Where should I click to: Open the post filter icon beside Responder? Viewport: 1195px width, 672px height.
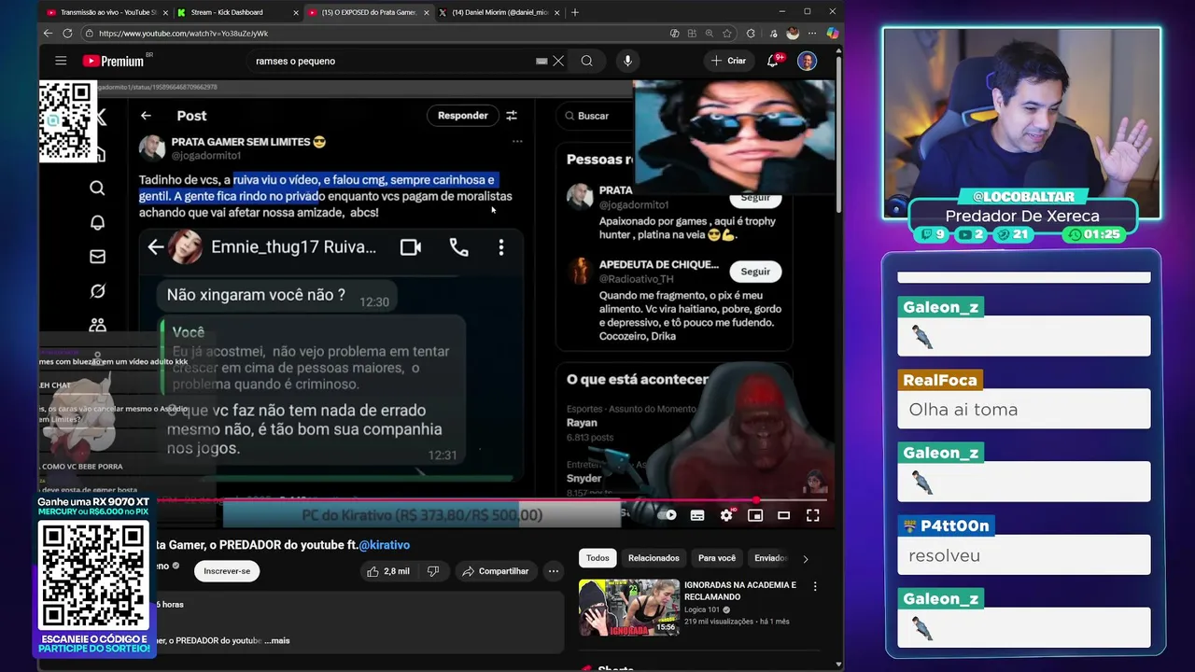512,116
